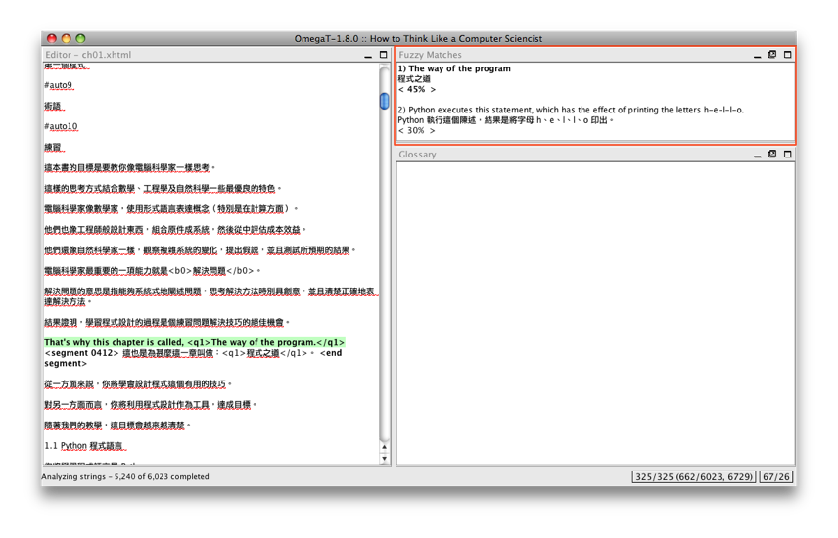
Task: Click the editor scrollbar up arrow
Action: [384, 447]
